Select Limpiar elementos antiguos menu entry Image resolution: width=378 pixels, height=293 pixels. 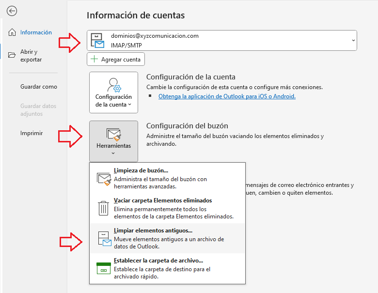pyautogui.click(x=153, y=231)
